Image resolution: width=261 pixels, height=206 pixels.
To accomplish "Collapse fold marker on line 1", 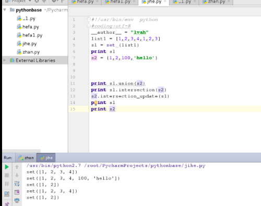I will click(89, 19).
